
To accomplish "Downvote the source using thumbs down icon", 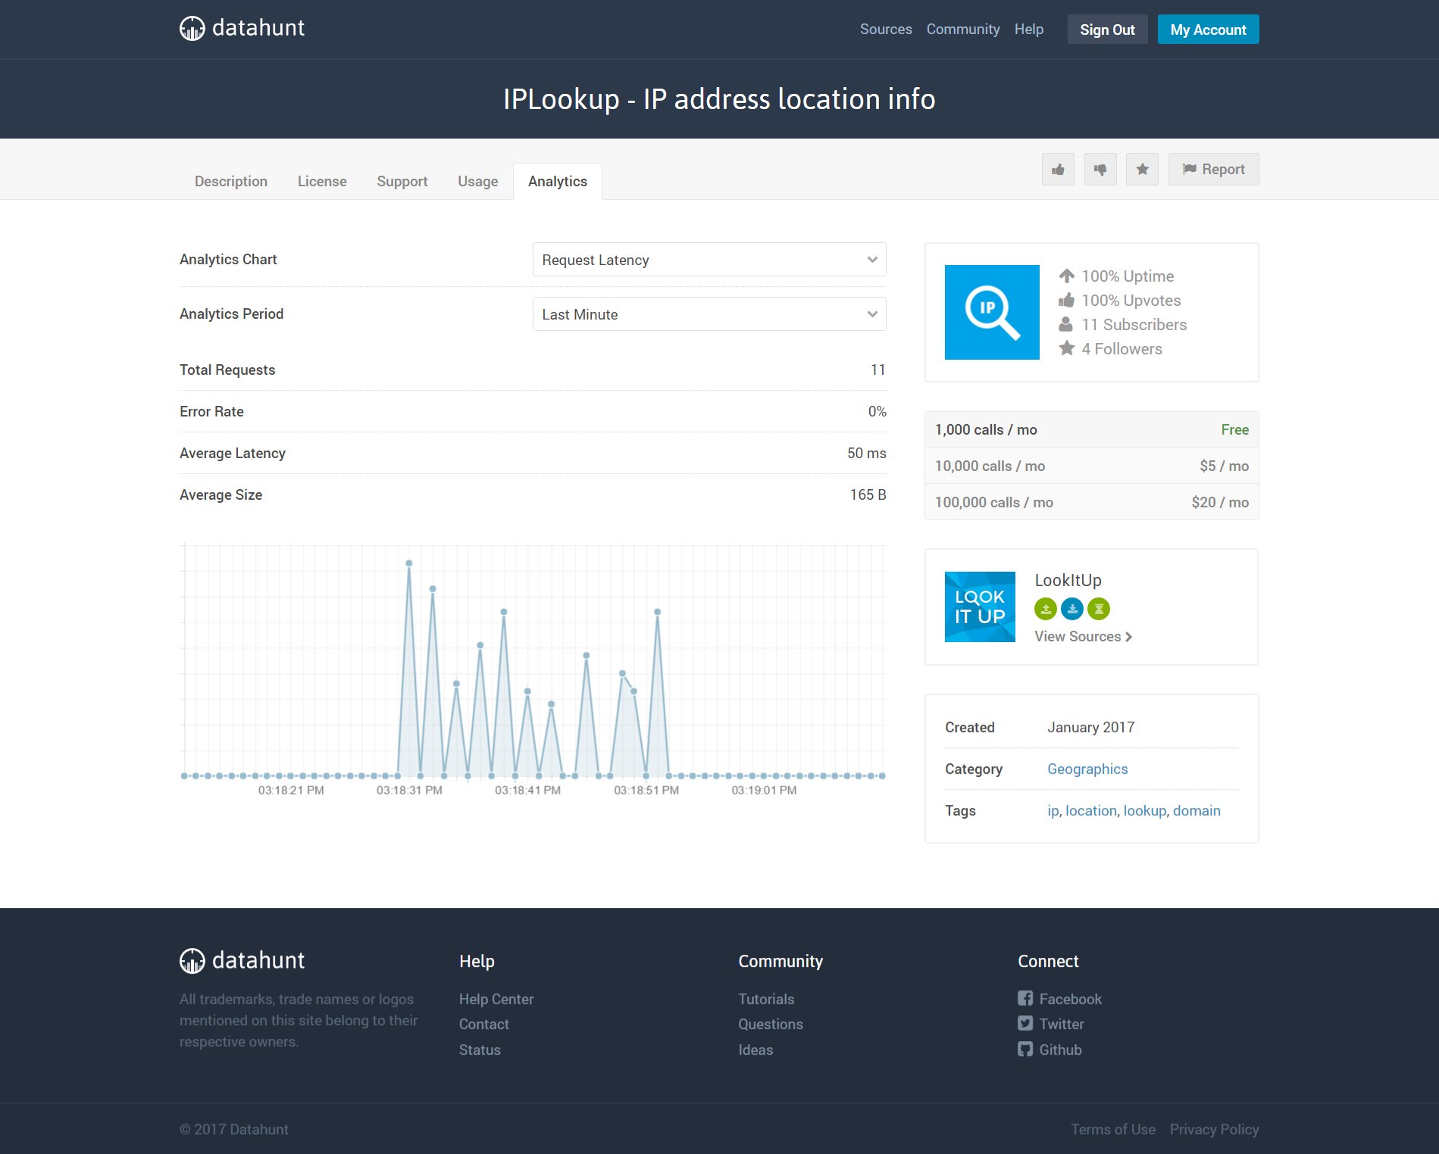I will coord(1100,169).
